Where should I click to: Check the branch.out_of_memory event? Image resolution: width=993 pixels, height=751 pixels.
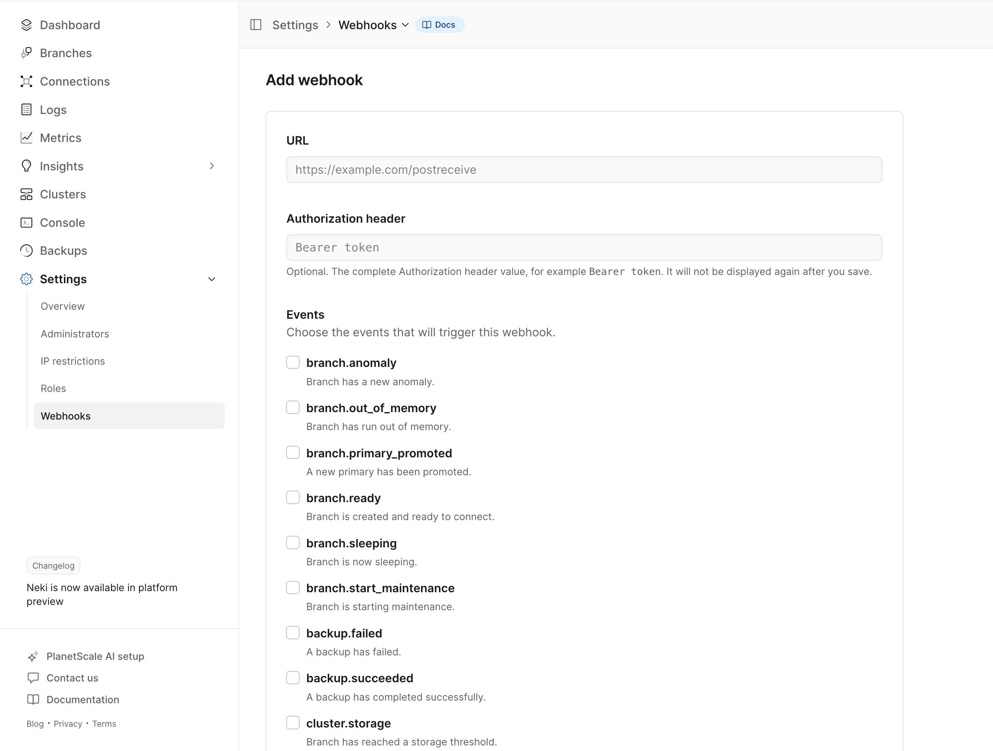pos(293,407)
